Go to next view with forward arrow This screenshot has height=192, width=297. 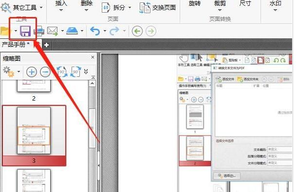pos(151,31)
